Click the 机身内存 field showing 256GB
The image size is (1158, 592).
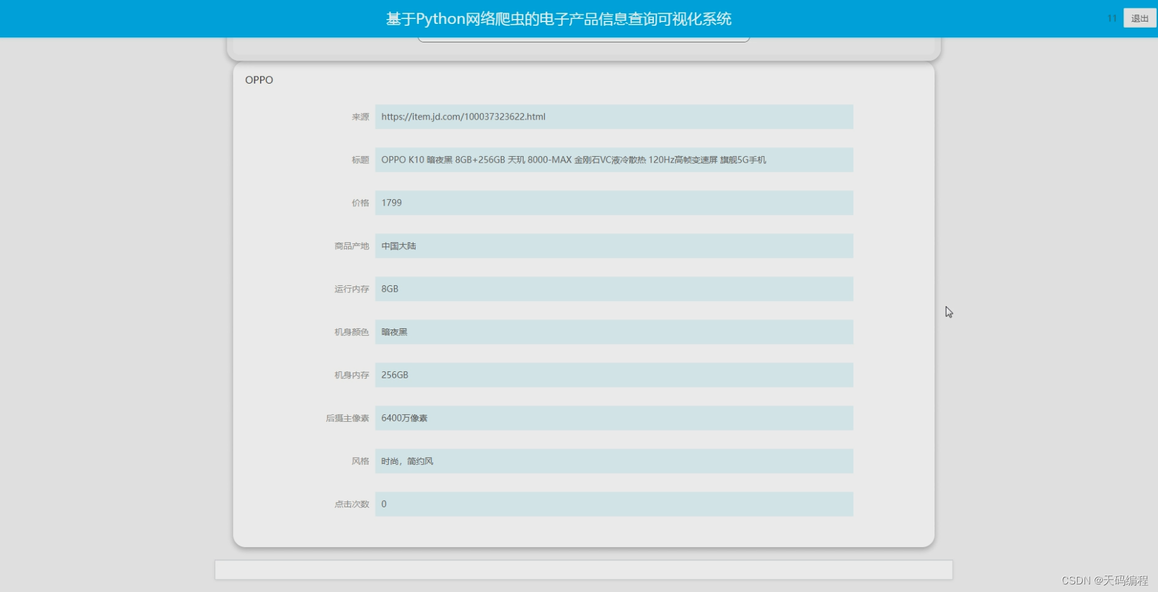click(x=614, y=375)
